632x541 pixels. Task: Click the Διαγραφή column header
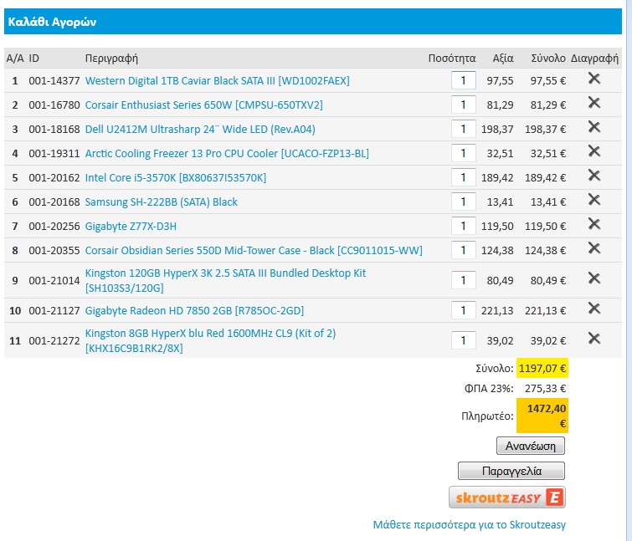594,59
